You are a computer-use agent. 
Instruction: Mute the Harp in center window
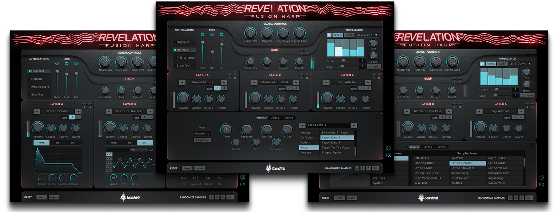point(307,50)
